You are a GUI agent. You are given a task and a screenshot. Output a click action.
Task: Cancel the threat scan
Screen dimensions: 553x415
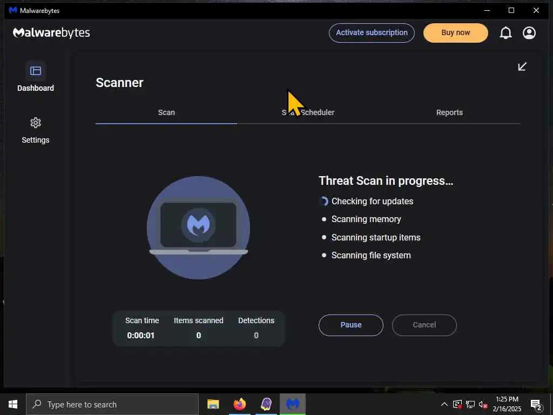click(424, 325)
